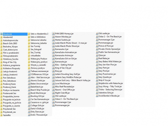Click the jar icon next to Night Club 69.jar
This screenshot has width=168, height=126.
(53, 93)
